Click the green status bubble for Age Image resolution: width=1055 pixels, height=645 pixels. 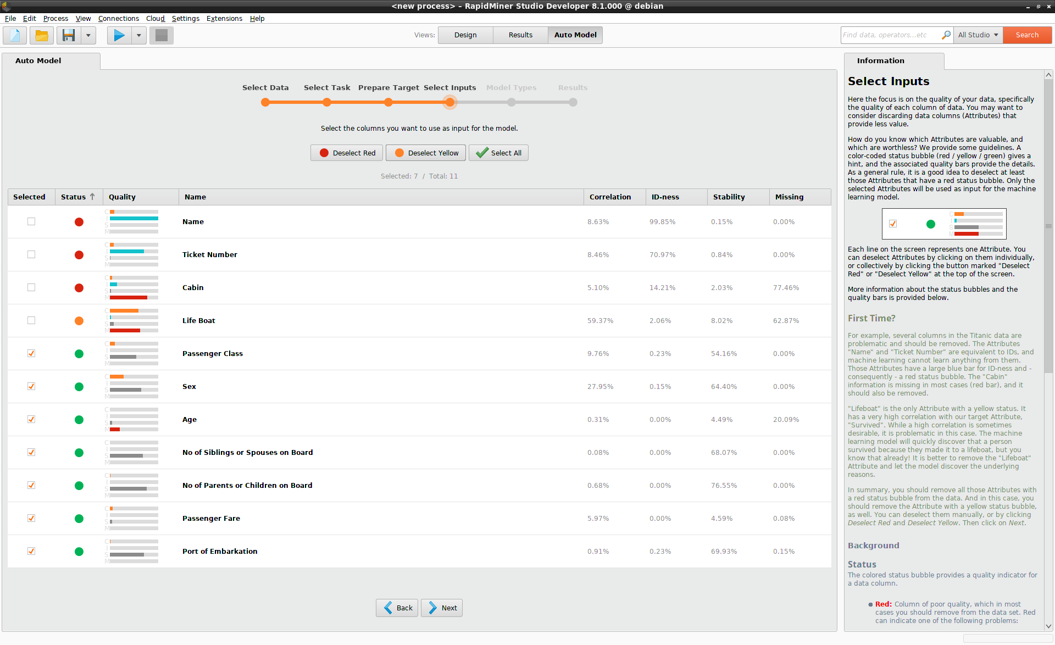point(79,419)
